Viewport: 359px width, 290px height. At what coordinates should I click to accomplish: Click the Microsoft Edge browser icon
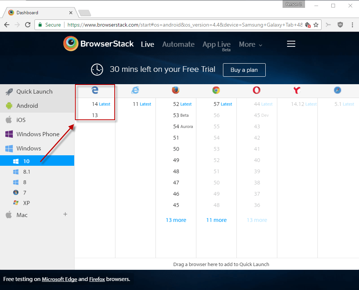pos(95,90)
